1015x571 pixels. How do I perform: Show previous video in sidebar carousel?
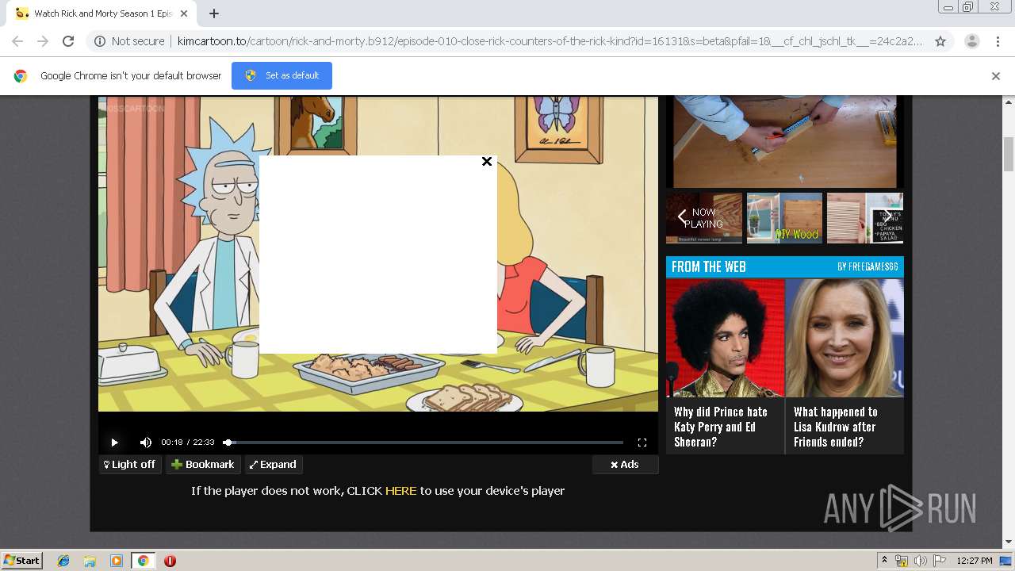pos(682,217)
